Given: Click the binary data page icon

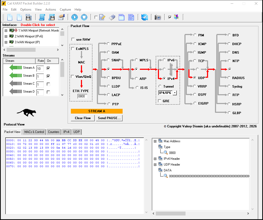Looking at the screenshot, I should coord(131,17).
